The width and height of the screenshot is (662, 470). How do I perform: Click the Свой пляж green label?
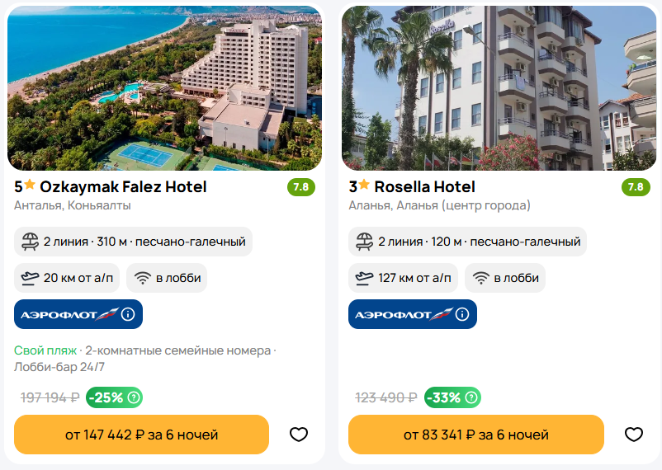coord(45,350)
